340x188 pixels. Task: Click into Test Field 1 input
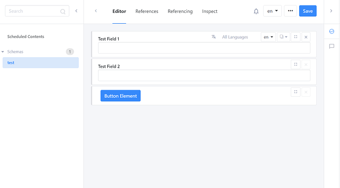click(x=204, y=48)
